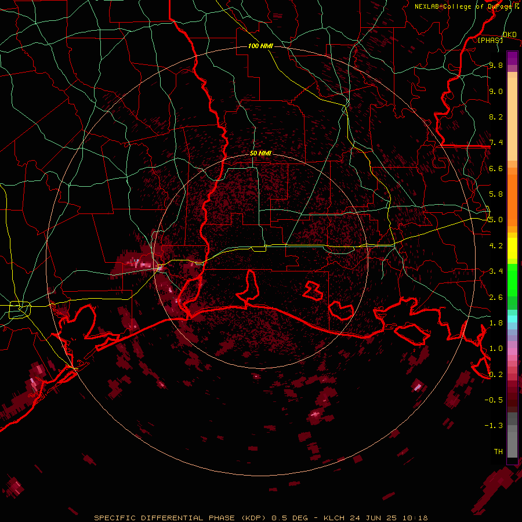Pick the light peach segment of the color bar
This screenshot has height=522, width=522.
512,120
